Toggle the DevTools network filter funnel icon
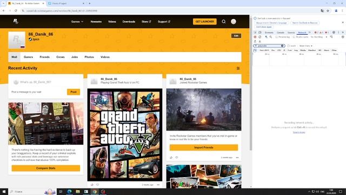The image size is (346, 195). point(266,37)
